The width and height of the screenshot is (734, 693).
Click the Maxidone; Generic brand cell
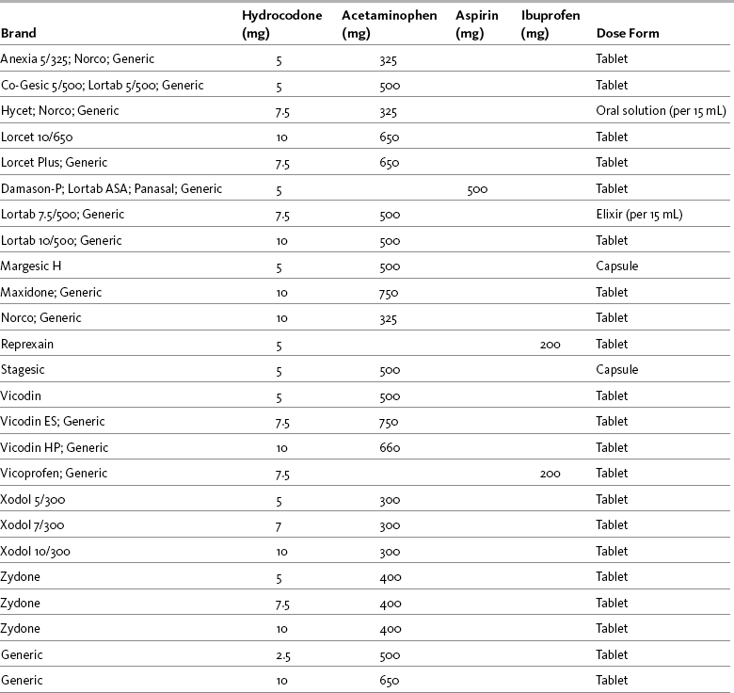(52, 292)
